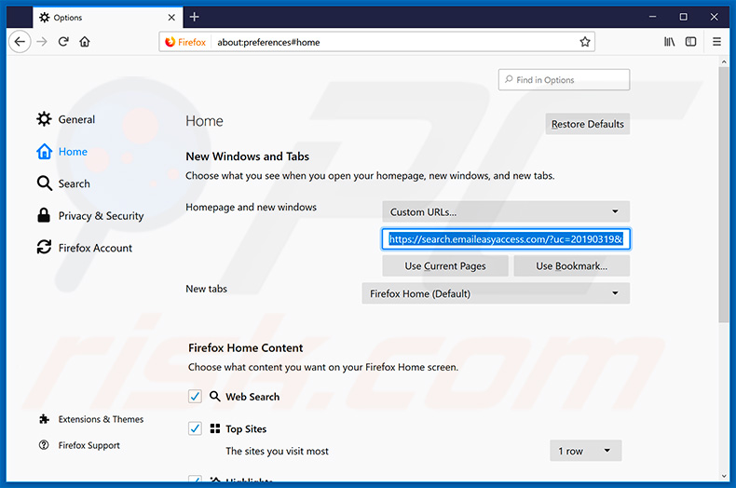736x488 pixels.
Task: Minimize the Firefox window
Action: (x=652, y=17)
